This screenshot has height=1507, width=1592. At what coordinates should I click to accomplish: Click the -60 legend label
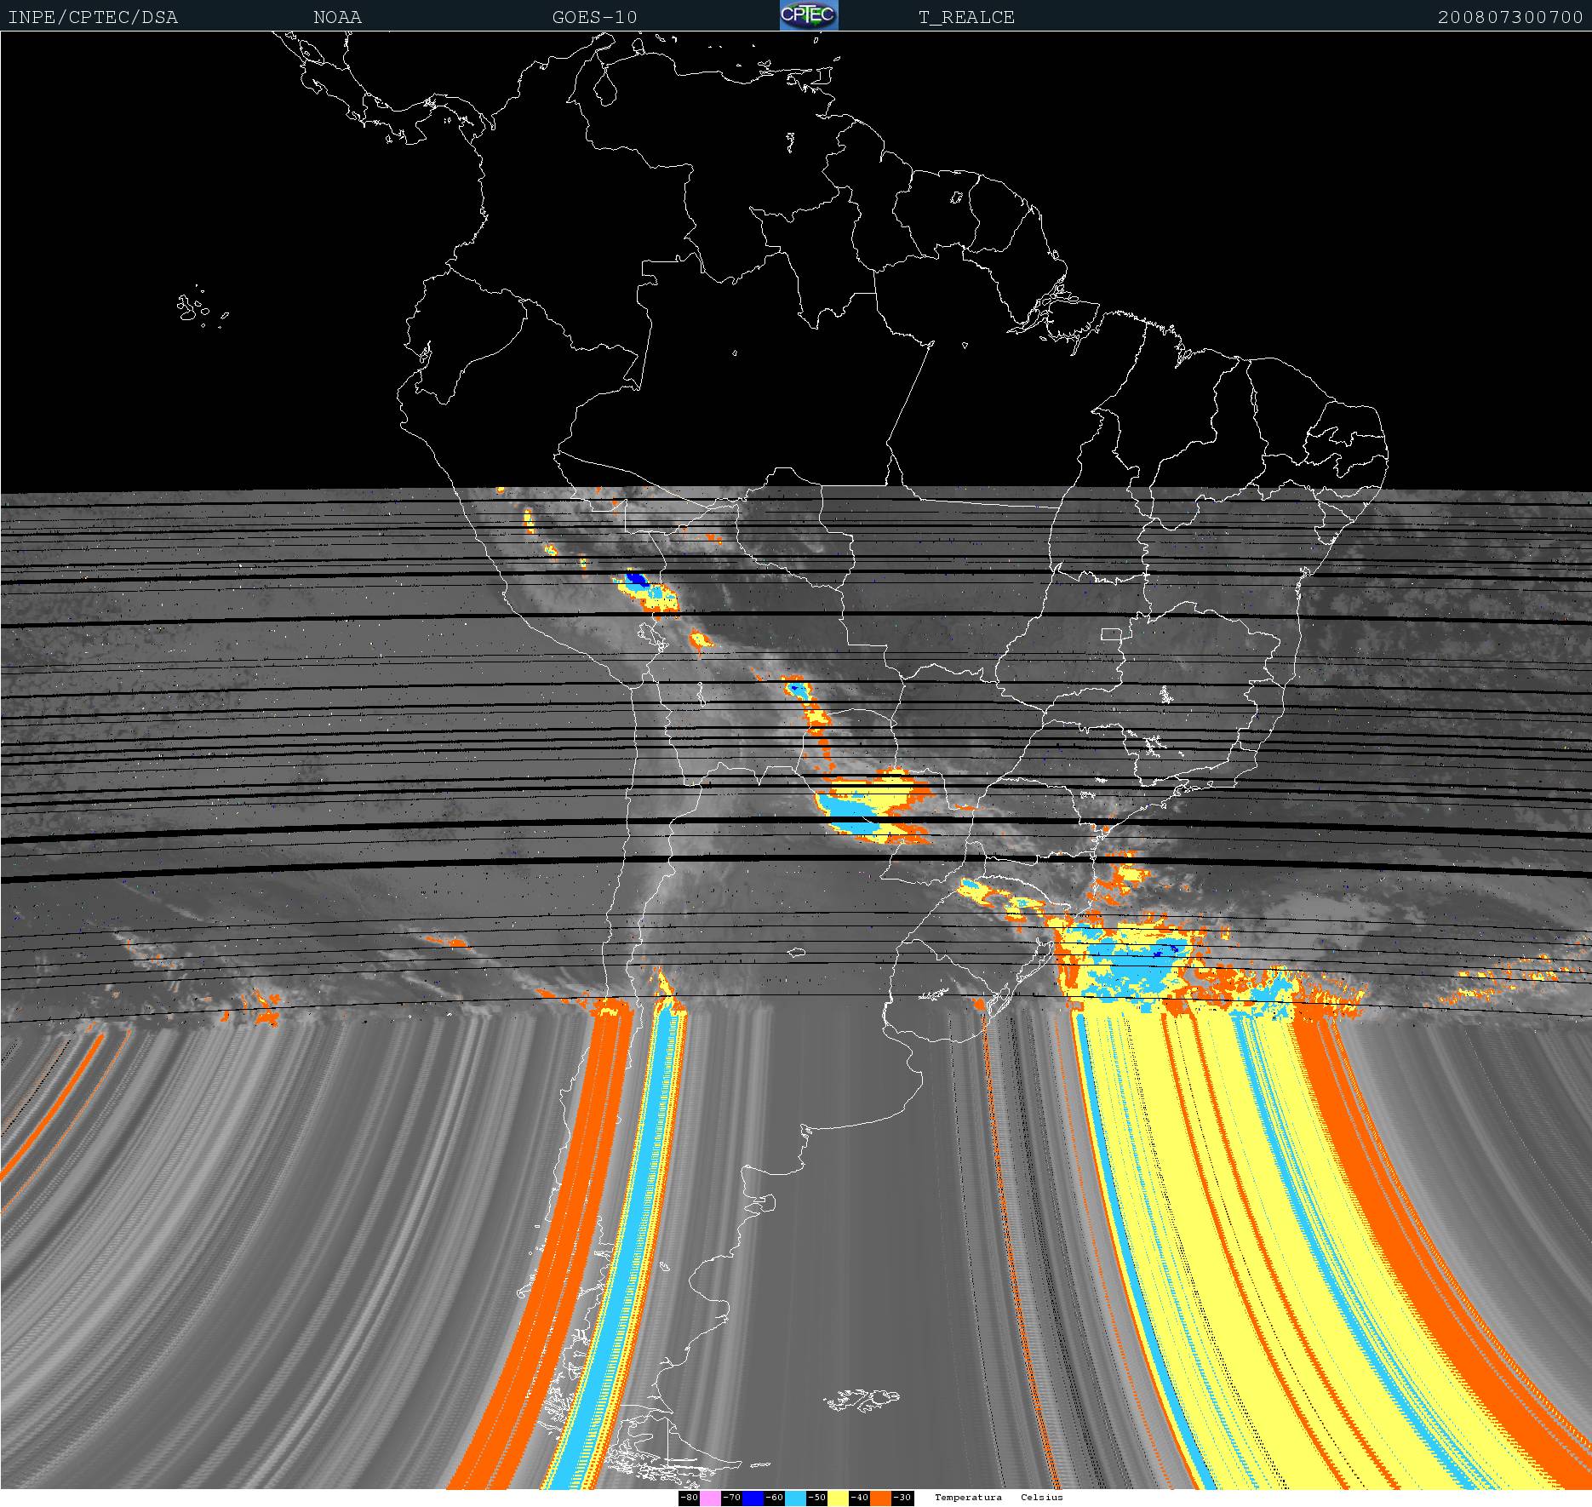click(774, 1498)
